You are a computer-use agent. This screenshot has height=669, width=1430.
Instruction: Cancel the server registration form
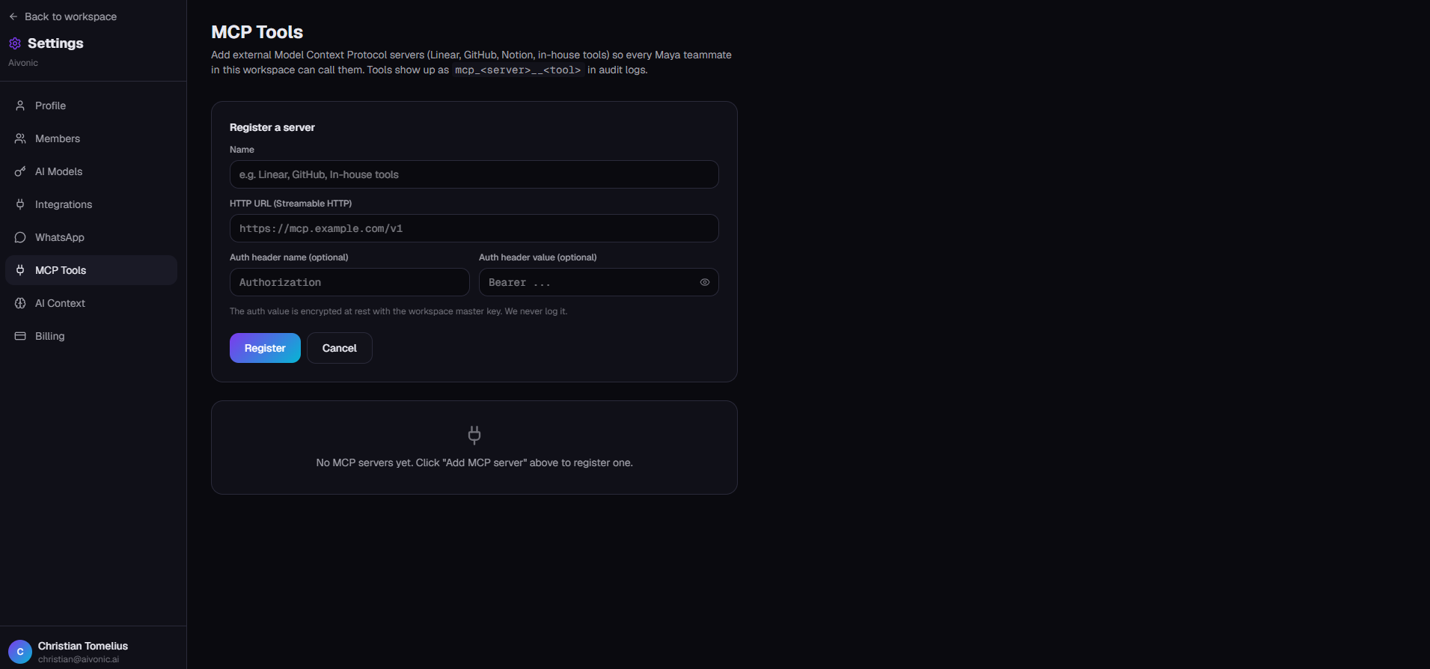340,348
